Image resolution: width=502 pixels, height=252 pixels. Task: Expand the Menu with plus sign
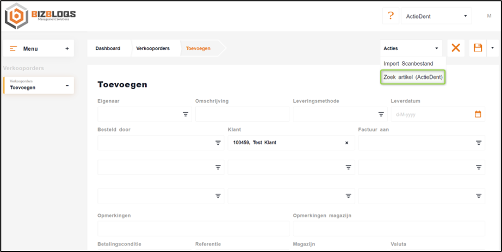(x=67, y=48)
